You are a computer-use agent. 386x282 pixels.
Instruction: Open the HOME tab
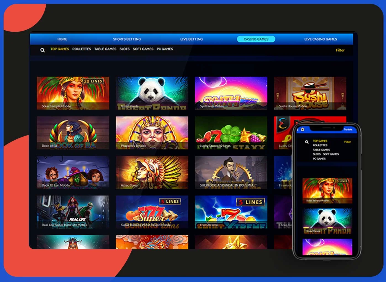point(62,39)
